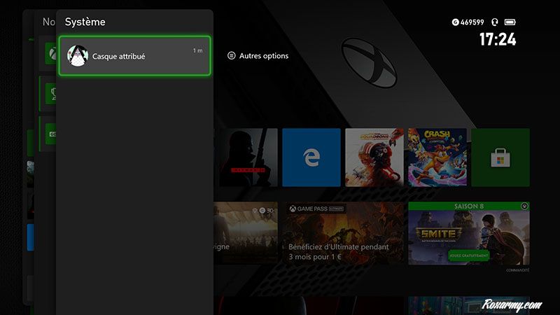Viewport: 560px width, 315px height.
Task: Click the Xbox icon in guide panel
Action: tap(50, 53)
